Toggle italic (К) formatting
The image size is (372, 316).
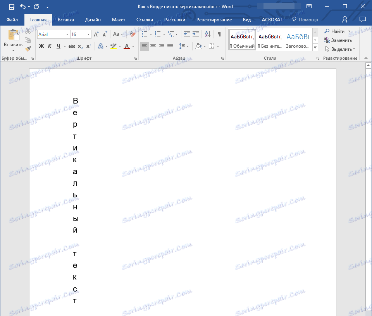50,46
